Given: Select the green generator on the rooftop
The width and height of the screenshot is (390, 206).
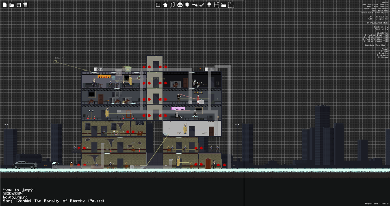Looking at the screenshot, I should [127, 69].
